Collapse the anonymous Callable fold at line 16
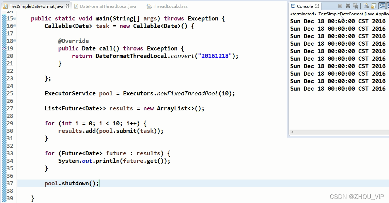This screenshot has height=203, width=389. (15, 26)
